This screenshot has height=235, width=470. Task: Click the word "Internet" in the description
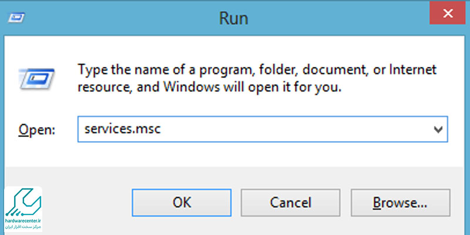413,70
